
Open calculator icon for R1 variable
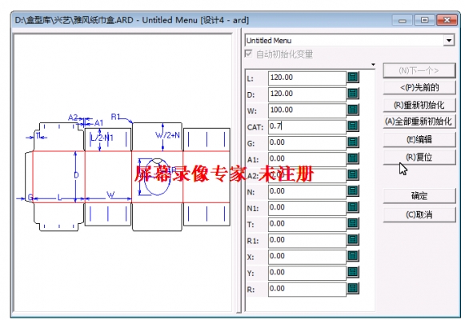tap(353, 240)
